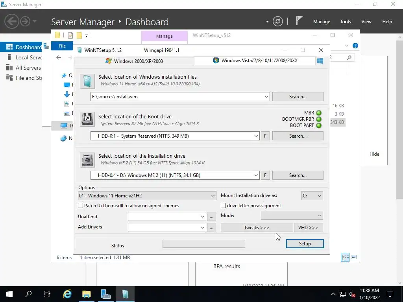Open the Server Manager Tools menu
This screenshot has width=403, height=302.
(x=345, y=22)
